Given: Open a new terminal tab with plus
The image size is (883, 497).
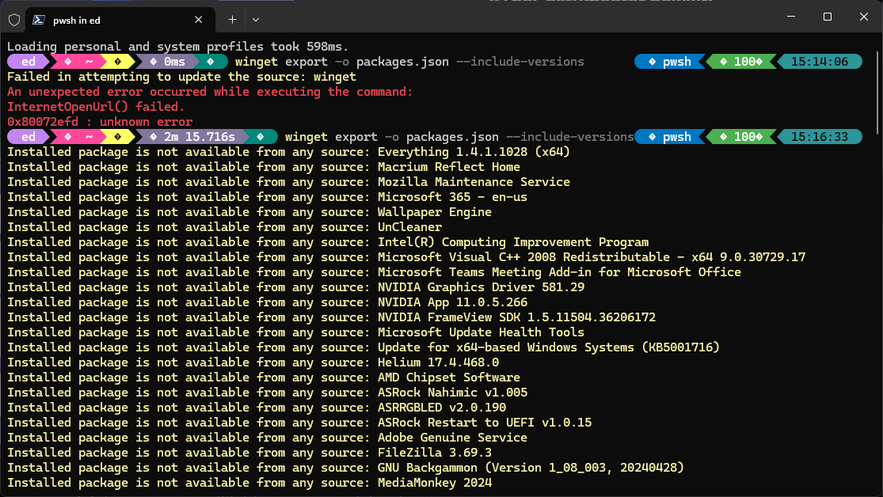Looking at the screenshot, I should click(x=232, y=19).
